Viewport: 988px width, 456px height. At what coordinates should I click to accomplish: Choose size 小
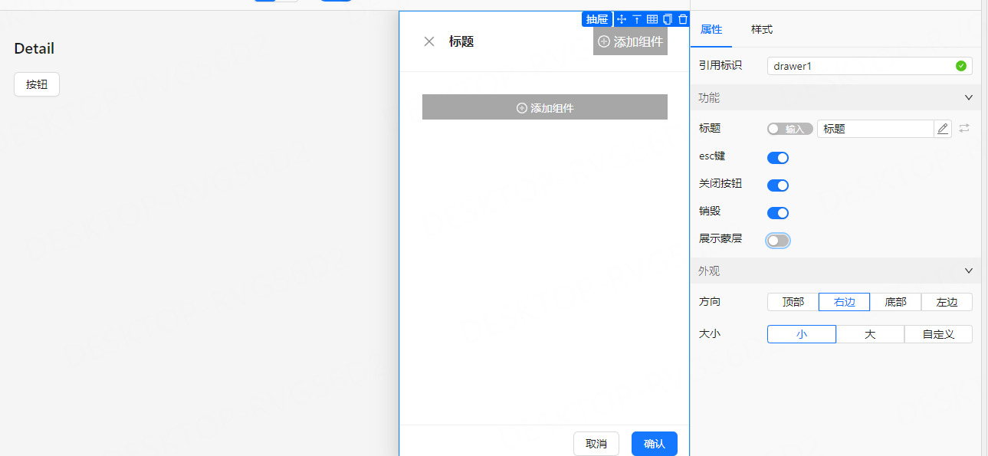802,334
